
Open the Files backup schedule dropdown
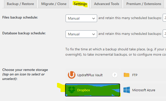(x=81, y=18)
